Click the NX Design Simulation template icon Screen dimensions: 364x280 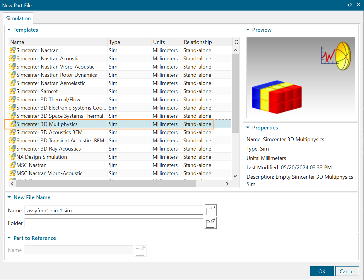pos(12,157)
